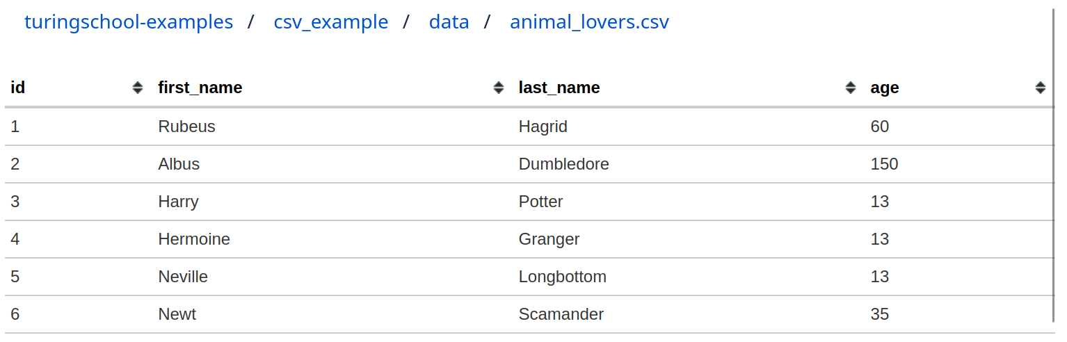Select the Hermoine first name cell
The width and height of the screenshot is (1067, 342).
coord(194,239)
